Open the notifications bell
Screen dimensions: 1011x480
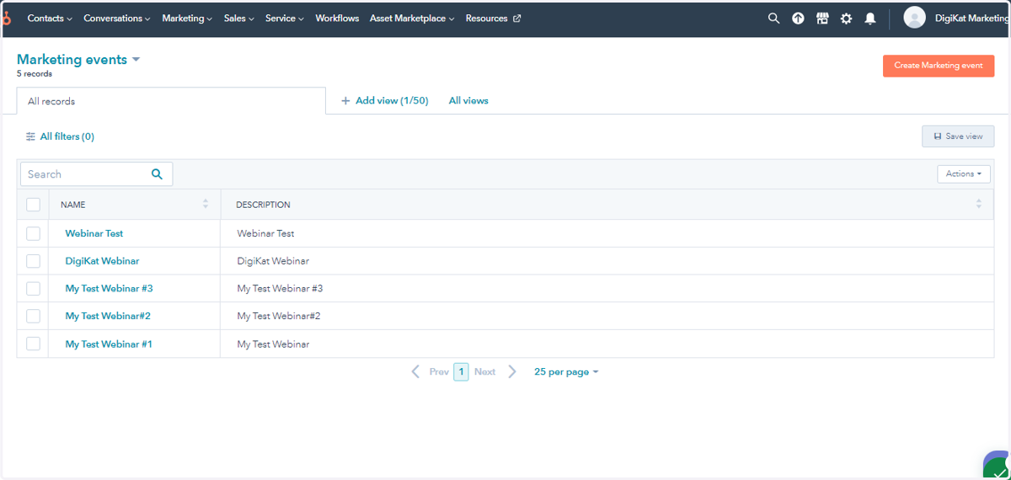click(870, 18)
